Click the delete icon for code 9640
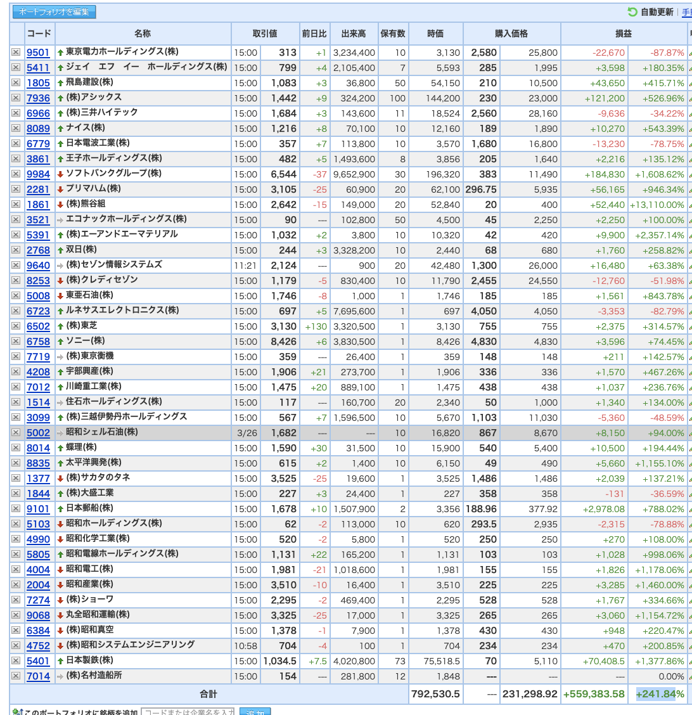Viewport: 692px width, 715px height. tap(16, 265)
